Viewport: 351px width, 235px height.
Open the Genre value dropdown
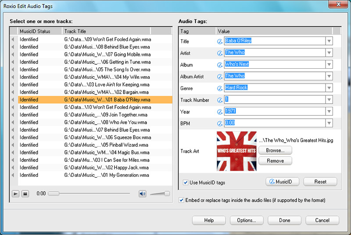pyautogui.click(x=329, y=88)
